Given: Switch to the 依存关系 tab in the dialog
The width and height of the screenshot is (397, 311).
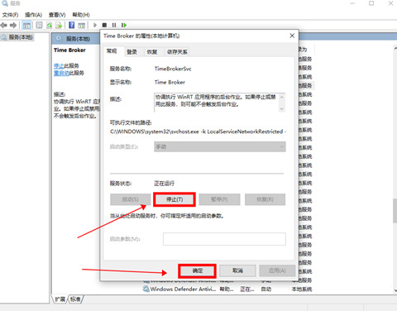Looking at the screenshot, I should click(x=177, y=52).
